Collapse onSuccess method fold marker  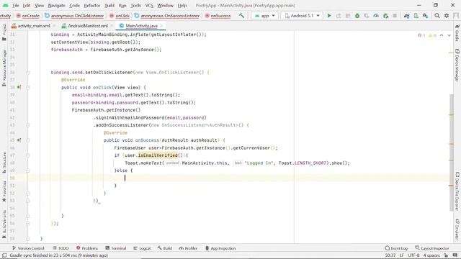pos(28,140)
